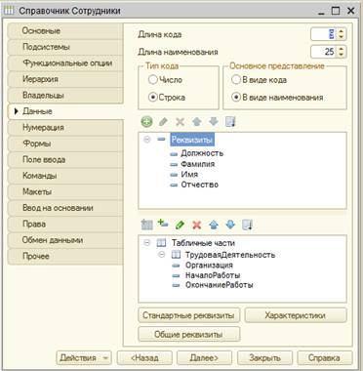Screen dimensions: 363x371
Task: Switch to the Прочее tab
Action: [x=65, y=256]
